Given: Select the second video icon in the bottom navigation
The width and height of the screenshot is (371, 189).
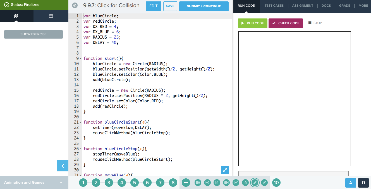Looking at the screenshot, I should tap(226, 183).
